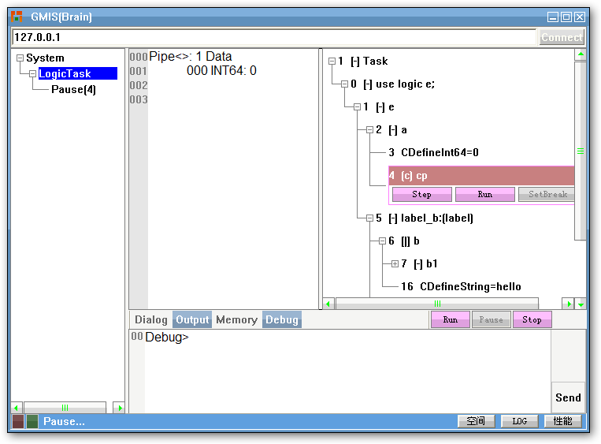Image resolution: width=601 pixels, height=444 pixels.
Task: Collapse the LogicTask tree node
Action: (32, 73)
